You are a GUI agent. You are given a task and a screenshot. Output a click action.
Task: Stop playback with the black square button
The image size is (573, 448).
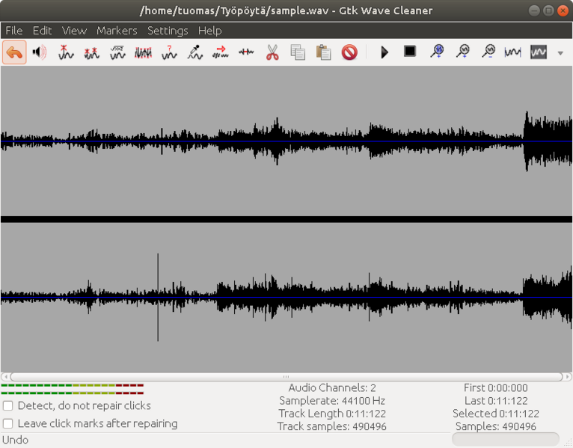pyautogui.click(x=410, y=52)
